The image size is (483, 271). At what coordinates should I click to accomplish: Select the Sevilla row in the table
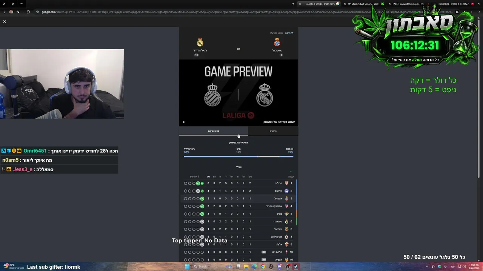[x=238, y=183]
